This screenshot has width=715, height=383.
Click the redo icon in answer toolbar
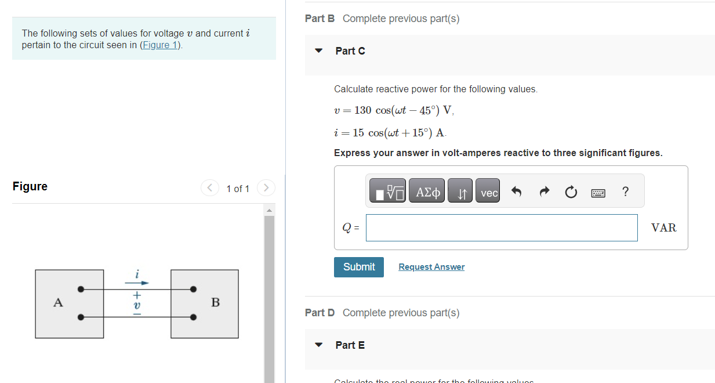pos(543,190)
